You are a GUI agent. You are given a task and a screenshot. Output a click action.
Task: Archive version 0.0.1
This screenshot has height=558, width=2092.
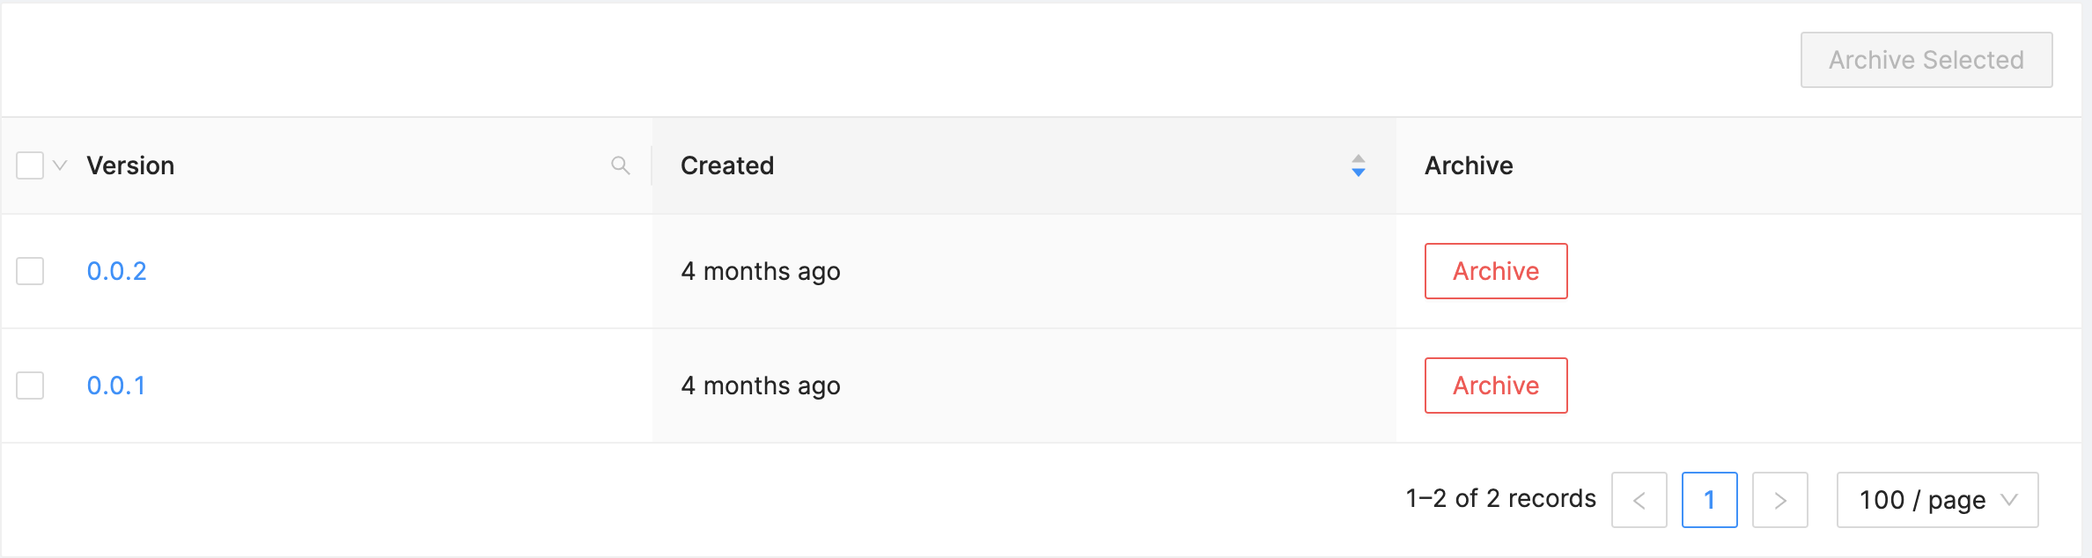coord(1495,385)
